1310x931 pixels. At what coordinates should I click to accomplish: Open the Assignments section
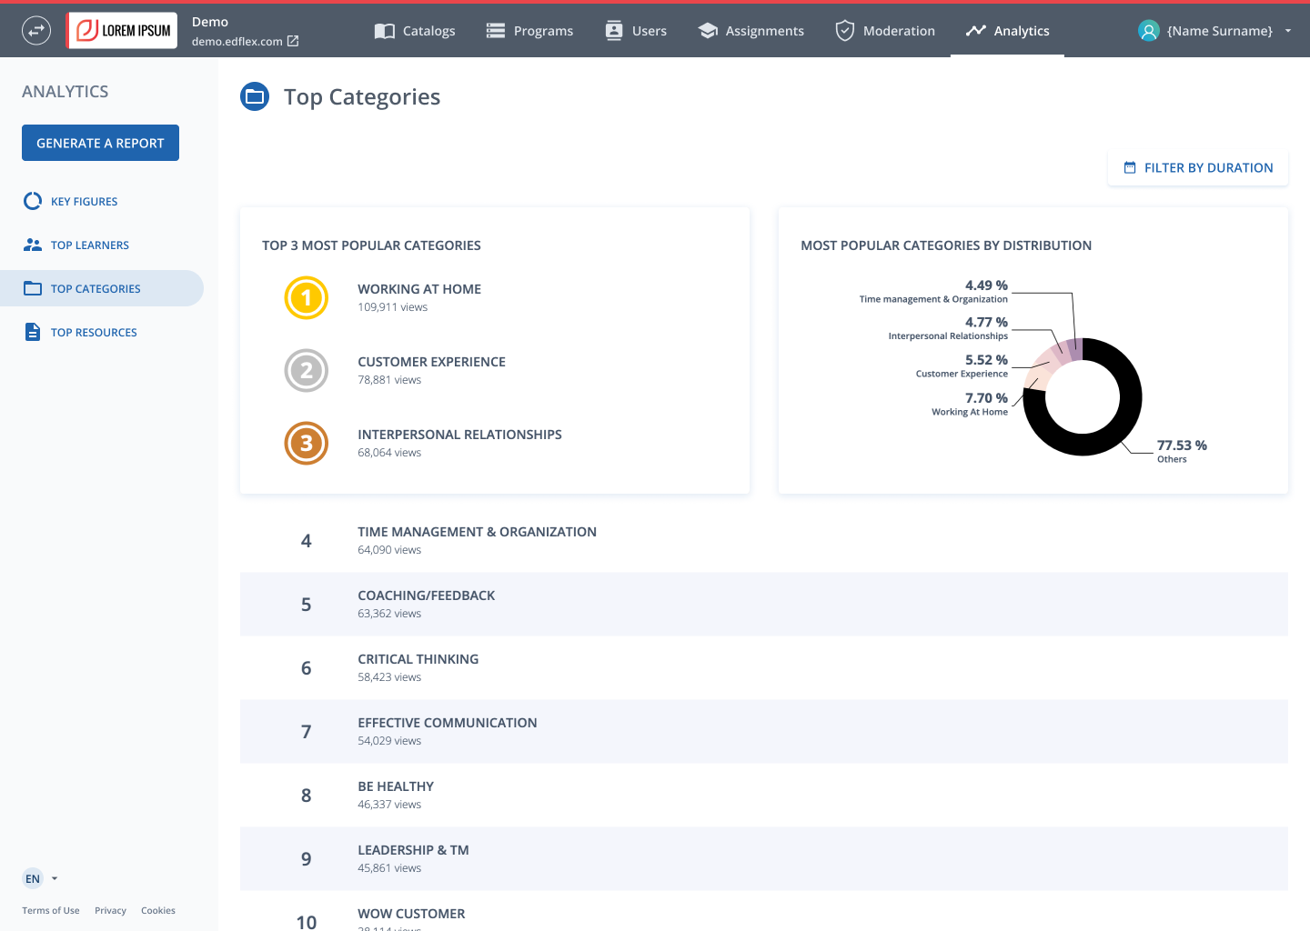(x=751, y=31)
